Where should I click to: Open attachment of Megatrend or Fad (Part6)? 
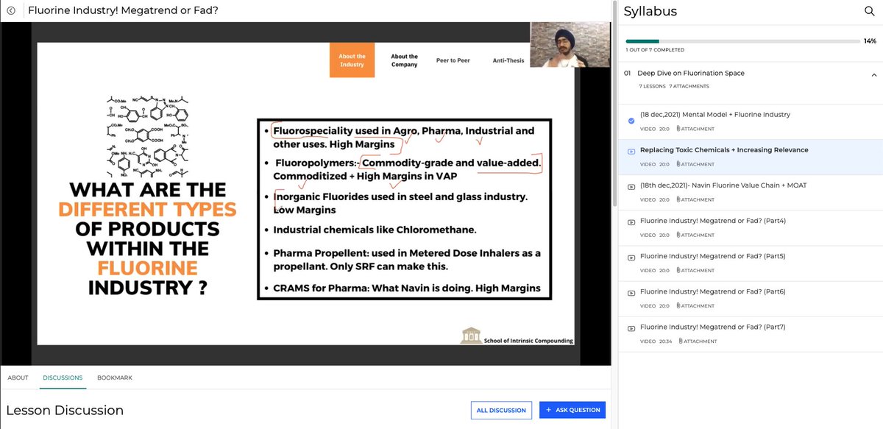(x=695, y=305)
